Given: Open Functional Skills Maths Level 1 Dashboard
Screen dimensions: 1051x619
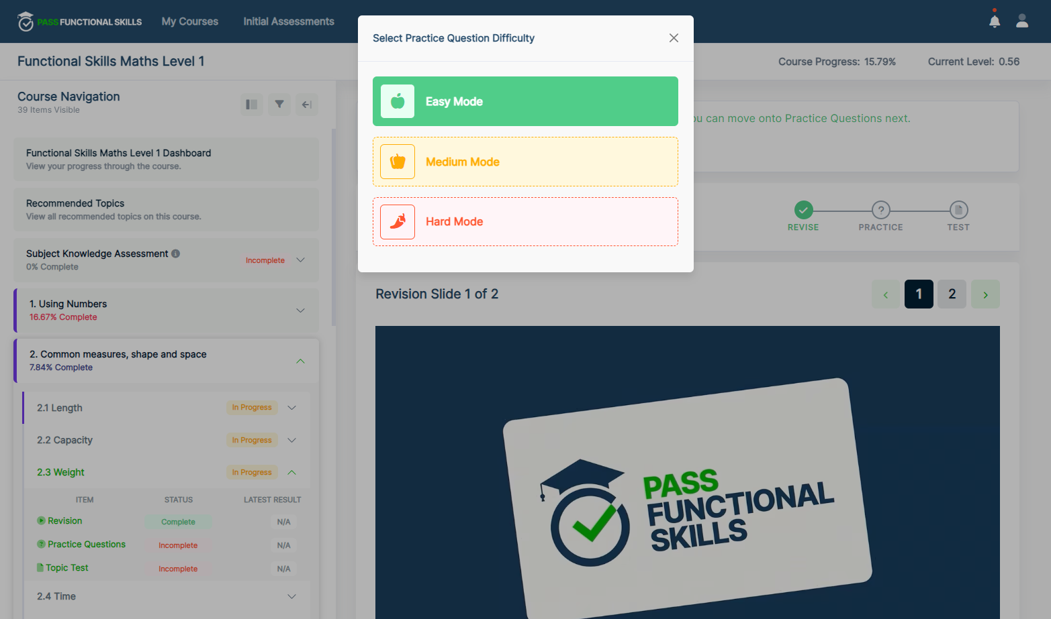Looking at the screenshot, I should click(167, 160).
